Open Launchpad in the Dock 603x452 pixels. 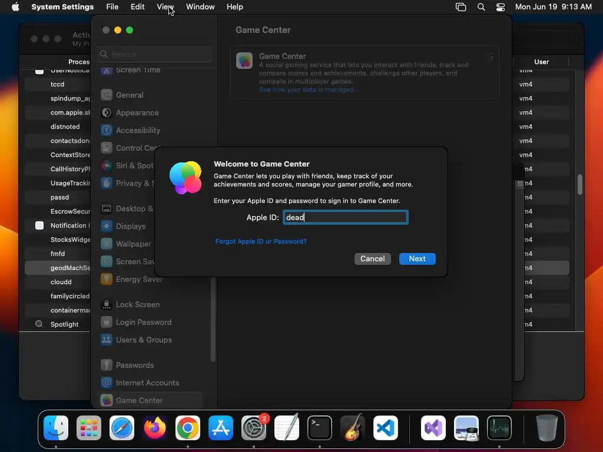[x=89, y=428]
